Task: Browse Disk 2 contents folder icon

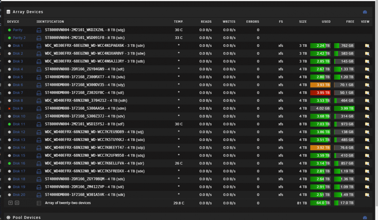Action: click(x=367, y=54)
